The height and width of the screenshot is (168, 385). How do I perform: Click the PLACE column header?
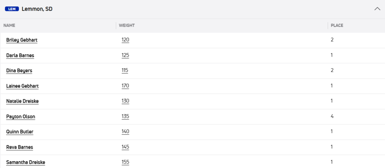(337, 25)
